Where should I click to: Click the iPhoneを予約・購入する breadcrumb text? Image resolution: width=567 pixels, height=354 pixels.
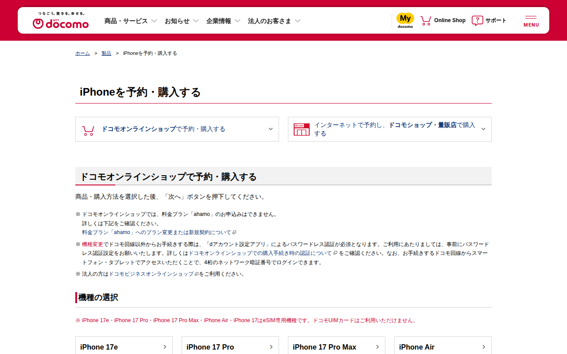[x=150, y=53]
